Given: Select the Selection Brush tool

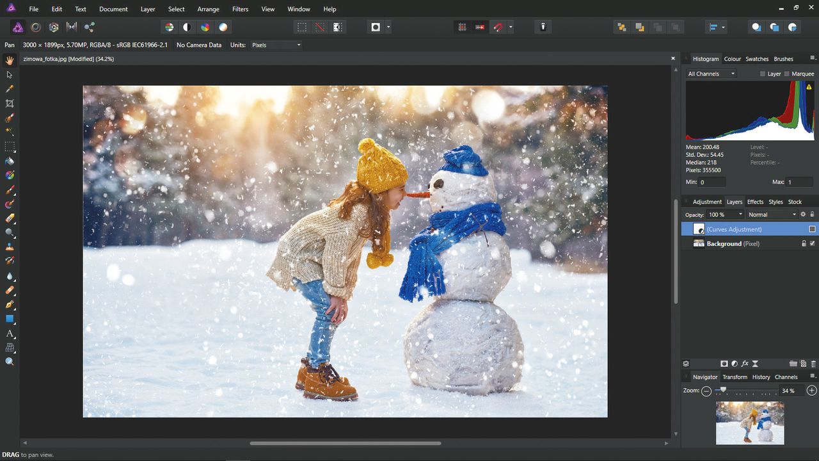Looking at the screenshot, I should pyautogui.click(x=10, y=118).
